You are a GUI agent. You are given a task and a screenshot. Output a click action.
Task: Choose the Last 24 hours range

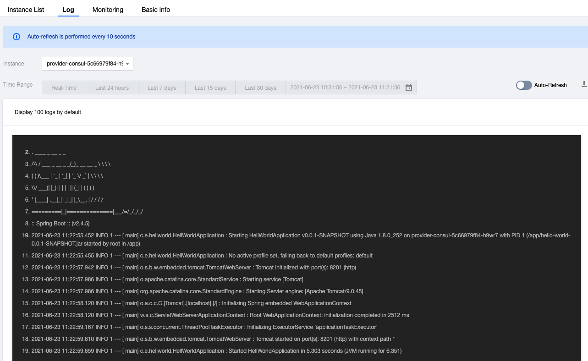[112, 88]
